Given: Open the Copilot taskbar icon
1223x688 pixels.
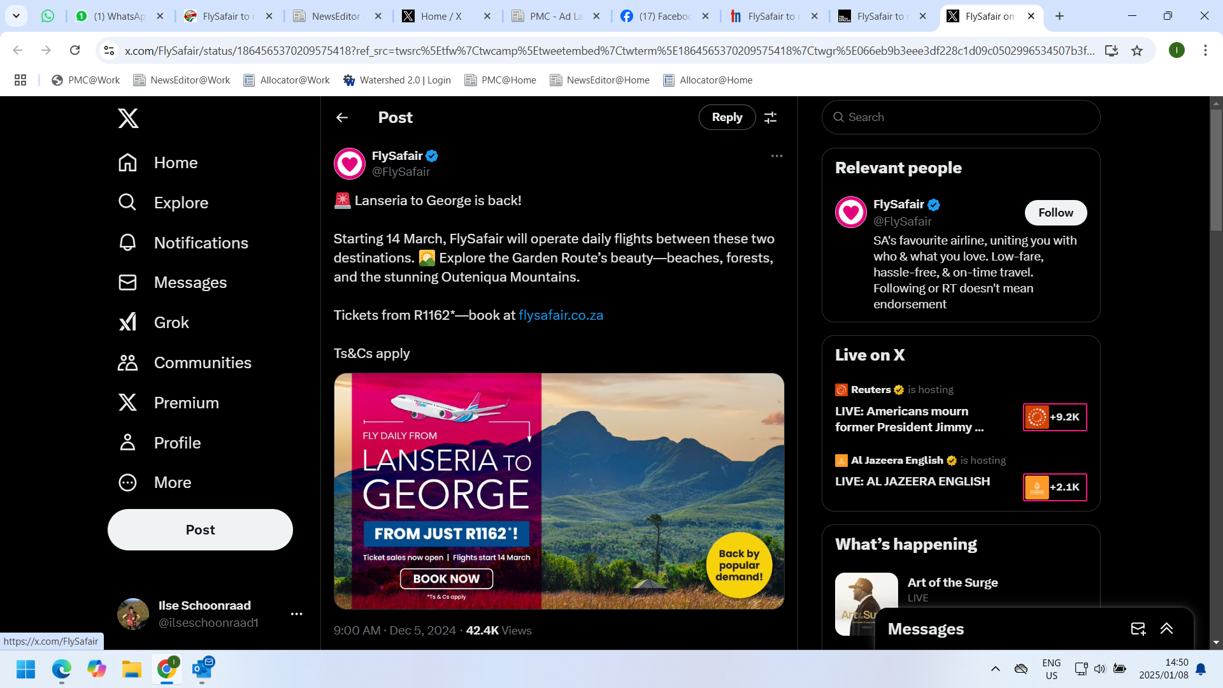Looking at the screenshot, I should 97,669.
